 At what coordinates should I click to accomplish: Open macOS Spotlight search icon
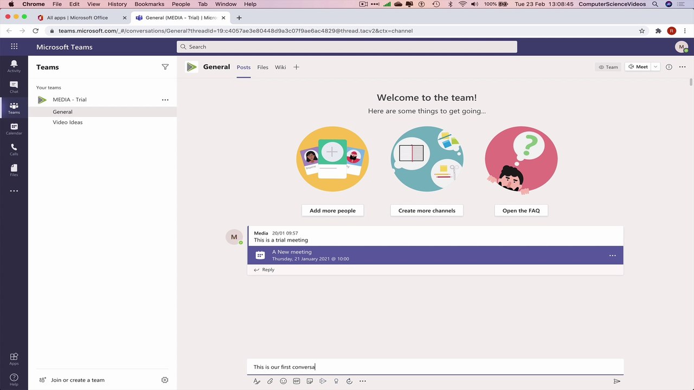coord(655,4)
